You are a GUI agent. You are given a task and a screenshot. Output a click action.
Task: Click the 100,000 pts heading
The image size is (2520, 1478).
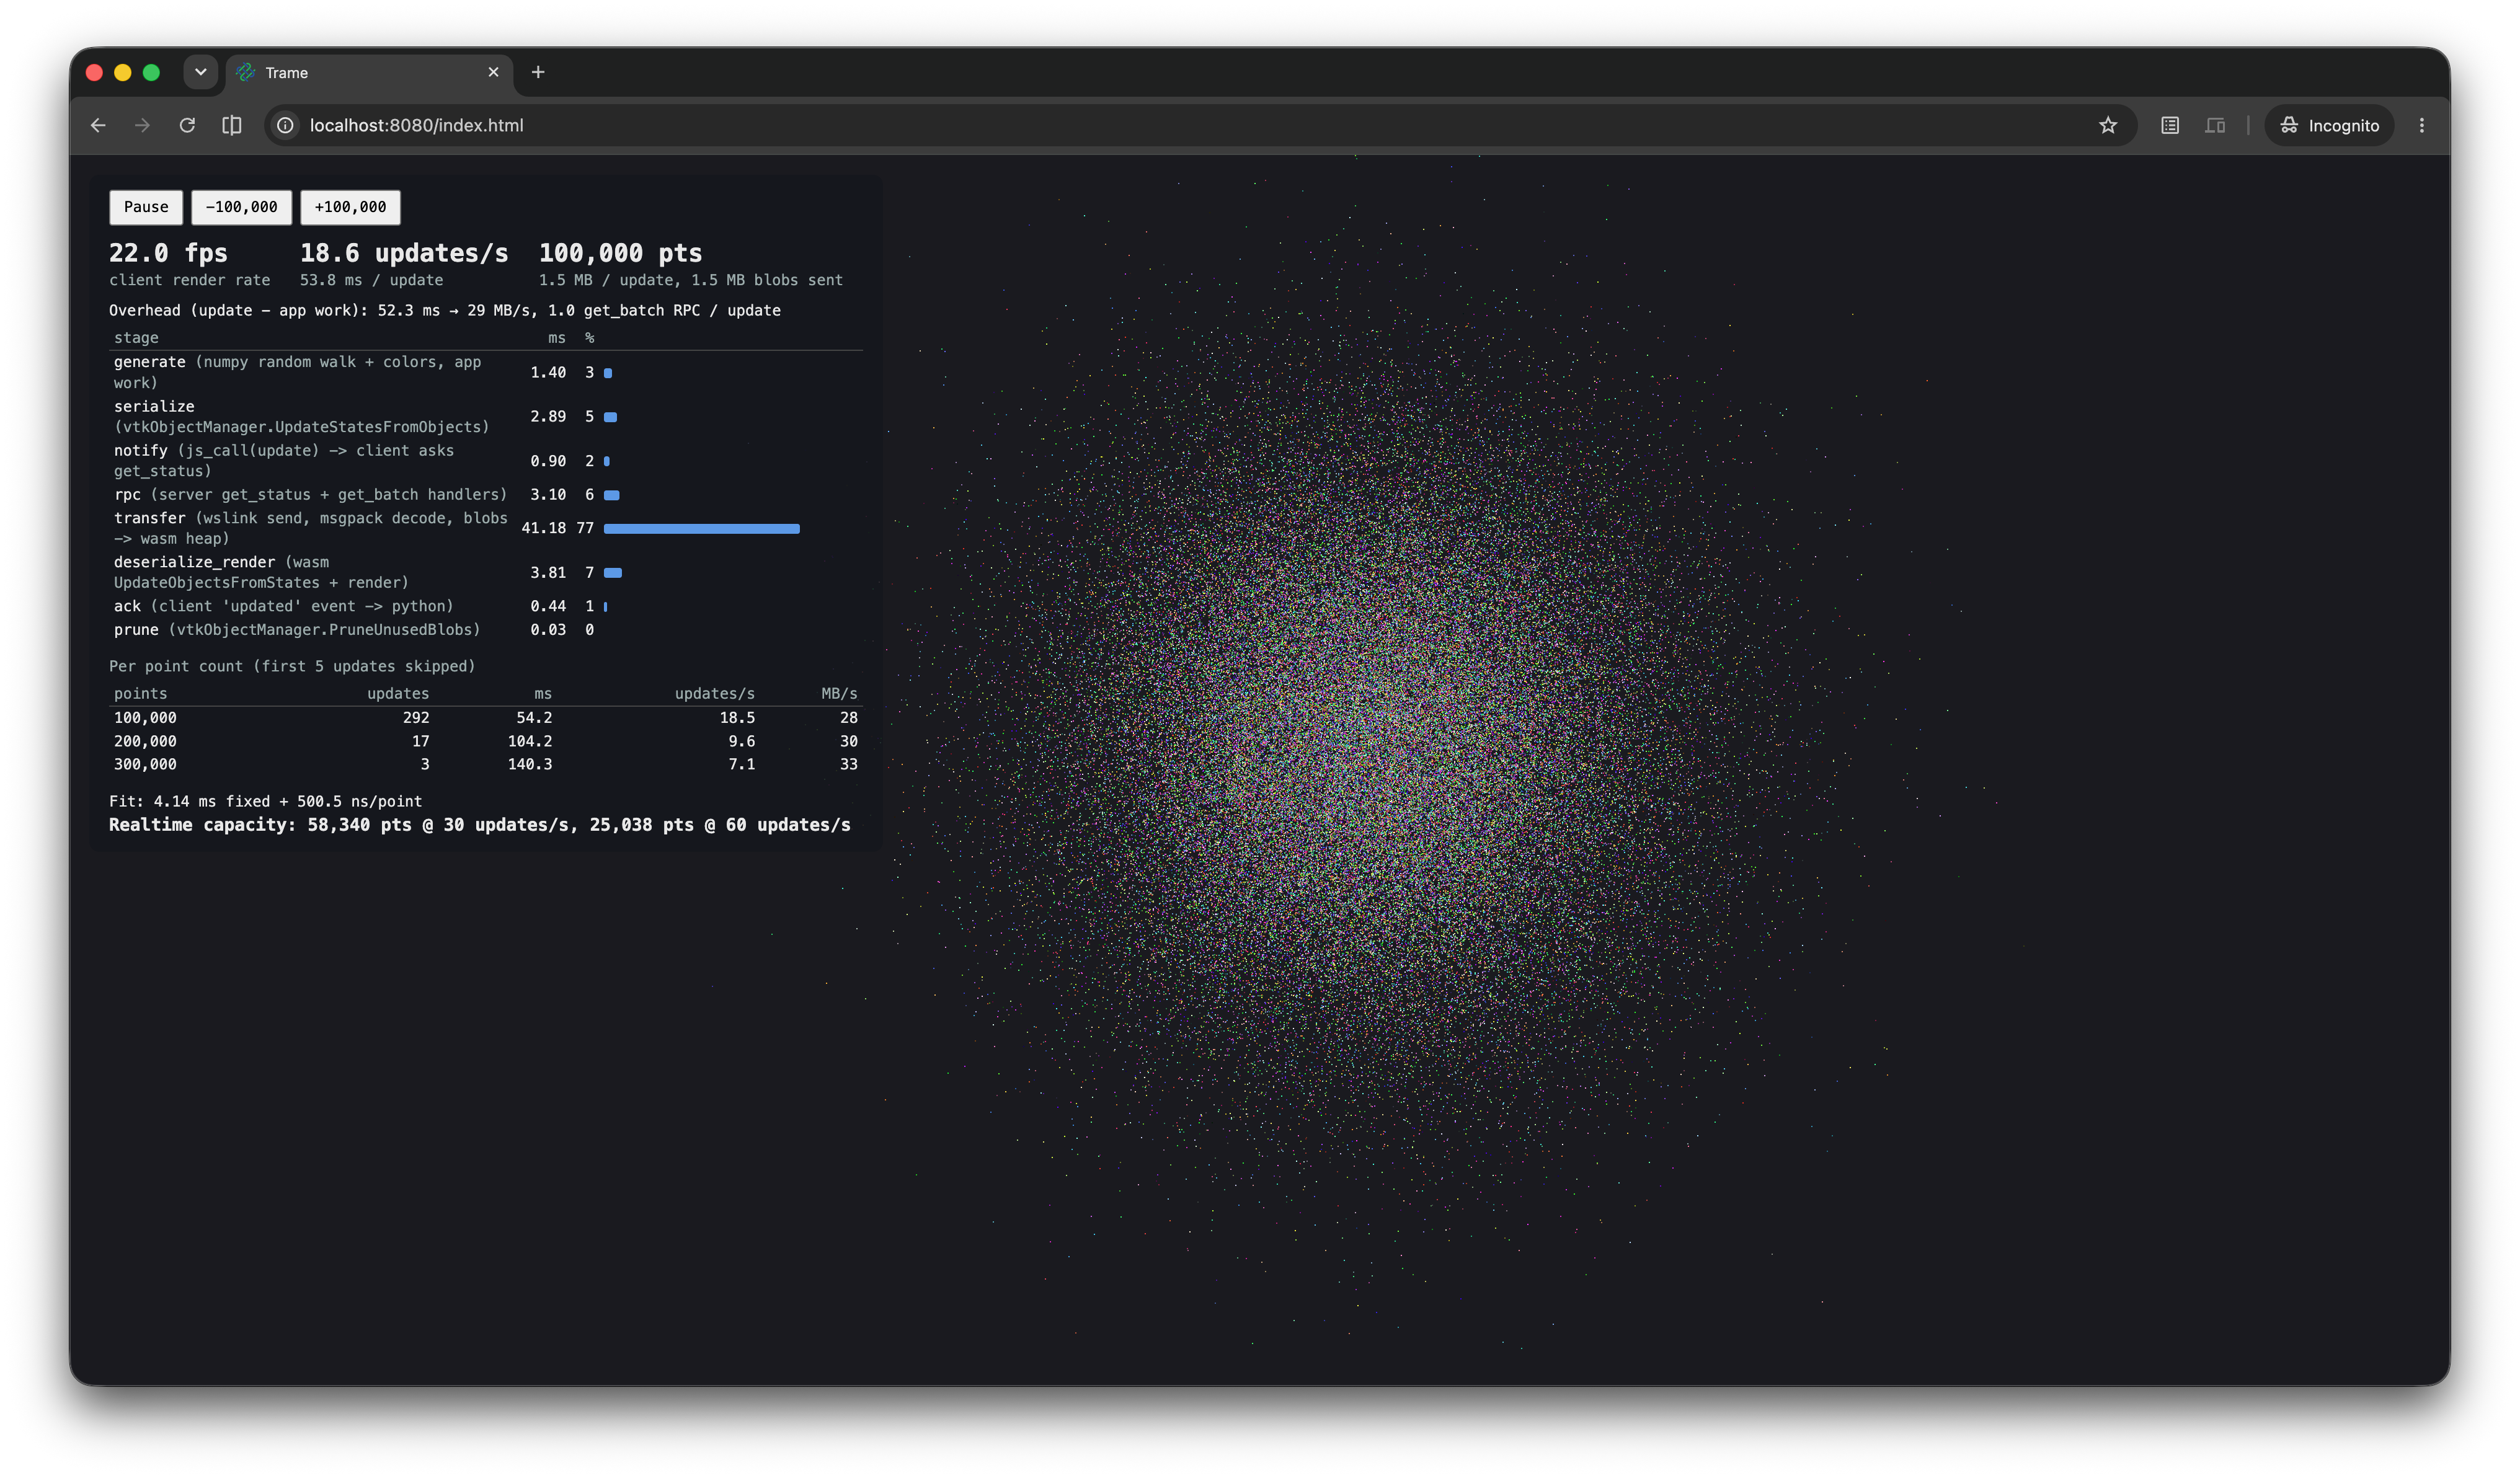click(x=620, y=253)
